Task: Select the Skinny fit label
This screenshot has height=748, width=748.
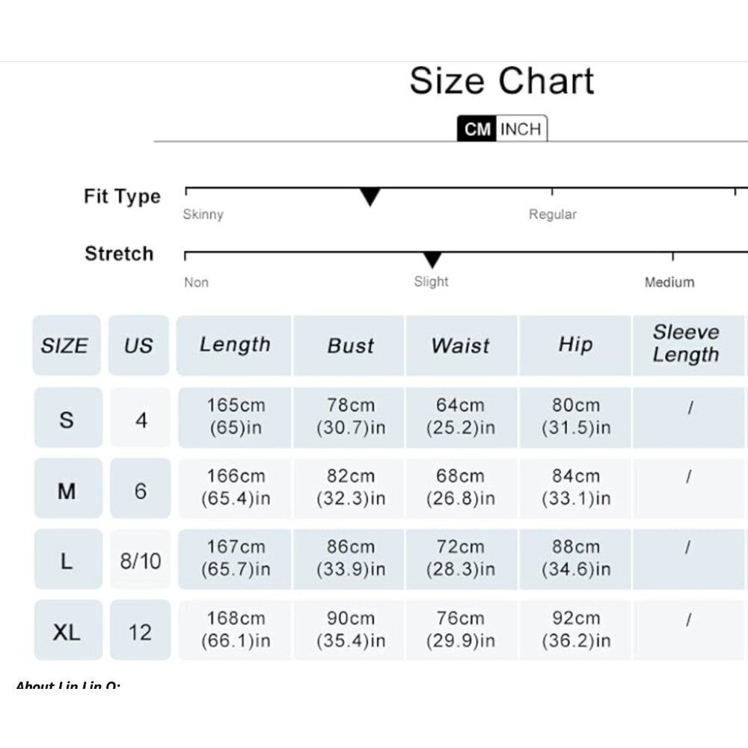Action: 203,214
